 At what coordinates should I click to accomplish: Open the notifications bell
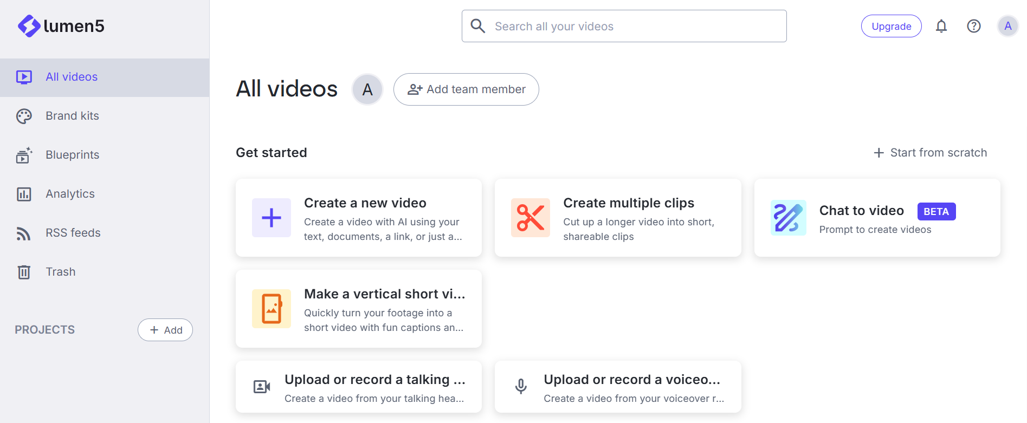pos(941,26)
